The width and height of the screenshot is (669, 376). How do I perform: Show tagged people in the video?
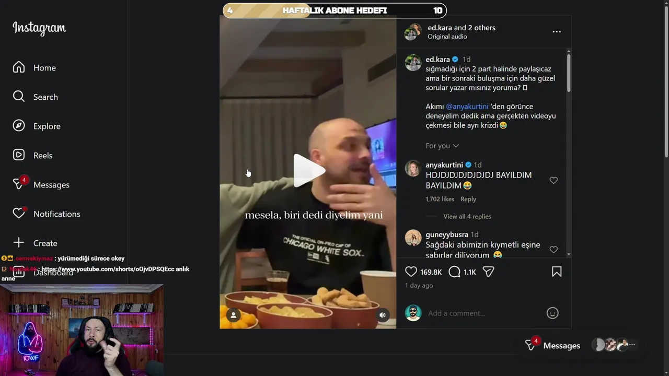(234, 315)
